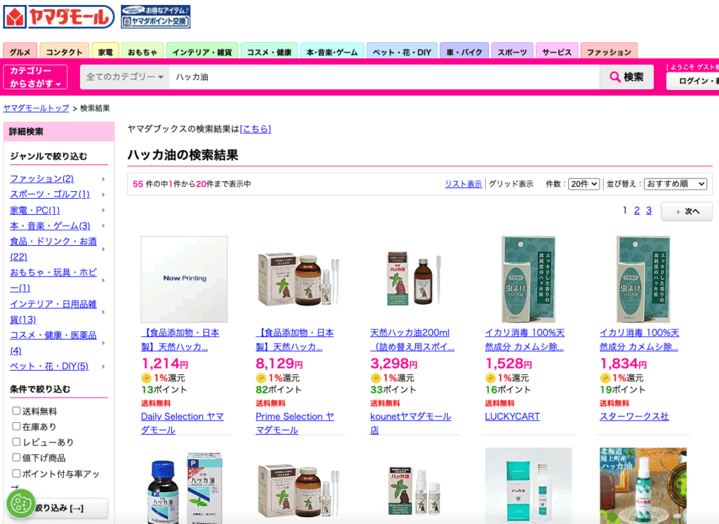Switch to リスト表示 view
Viewport: 719px width, 524px height.
click(463, 184)
